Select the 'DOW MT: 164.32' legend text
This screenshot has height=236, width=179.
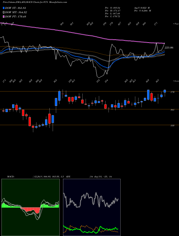(16, 13)
